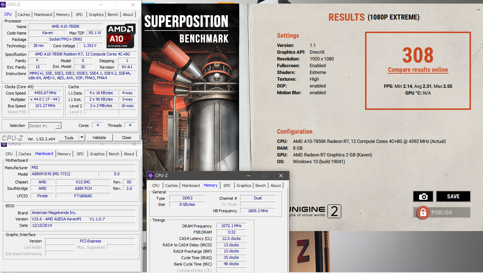Click the Bank Cycle Time 48 clocks value
483x273 pixels.
coord(231,264)
